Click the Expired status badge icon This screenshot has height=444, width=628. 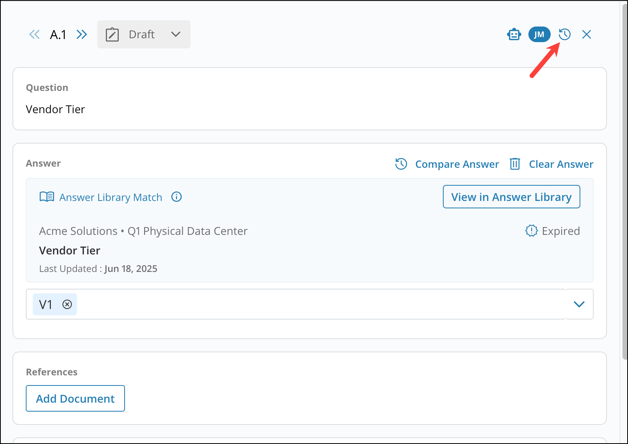531,231
